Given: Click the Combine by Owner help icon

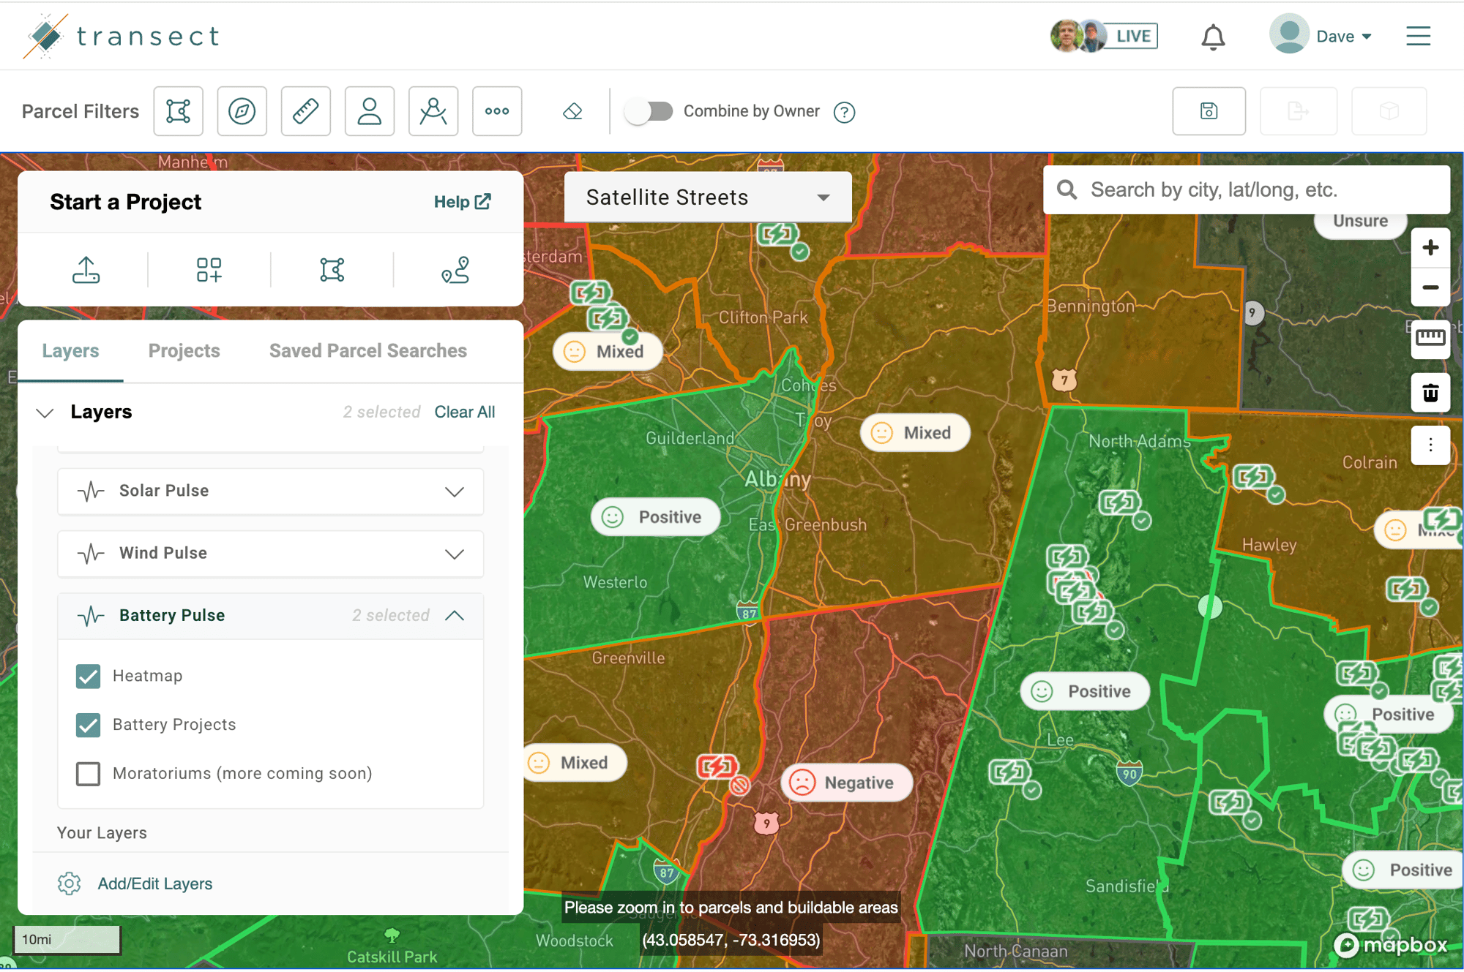Looking at the screenshot, I should pos(844,112).
